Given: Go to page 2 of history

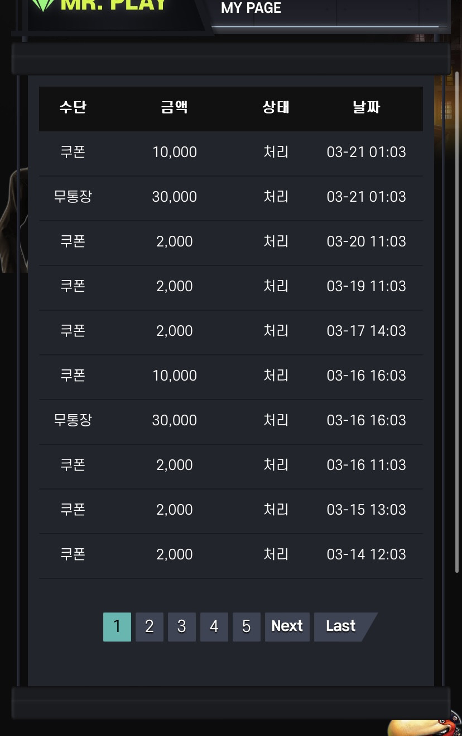Looking at the screenshot, I should click(x=149, y=626).
